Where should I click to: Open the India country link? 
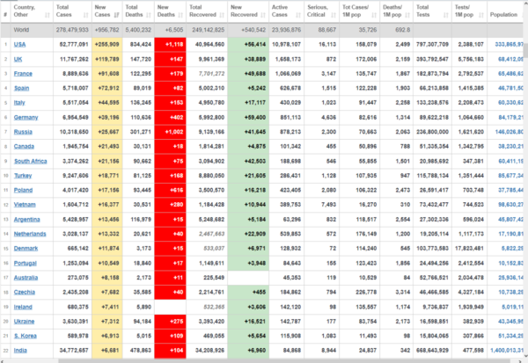click(20, 350)
